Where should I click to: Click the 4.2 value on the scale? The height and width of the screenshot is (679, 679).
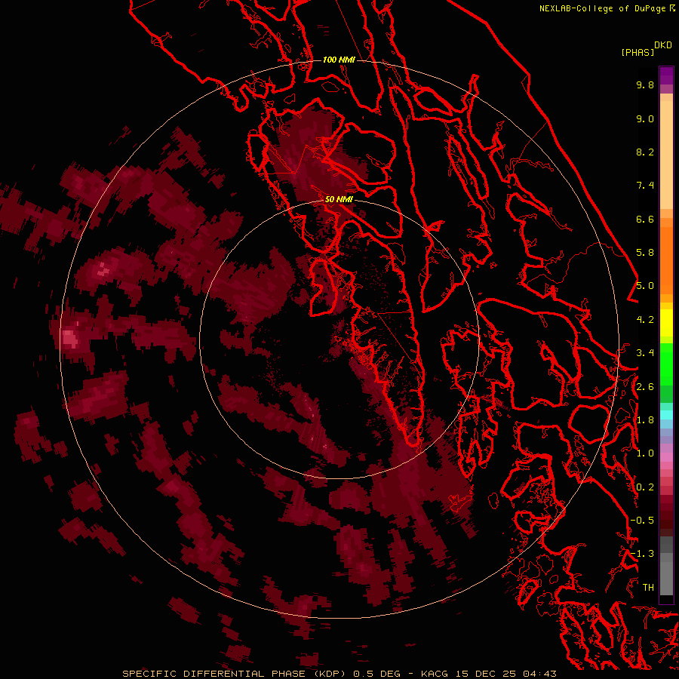(x=645, y=320)
